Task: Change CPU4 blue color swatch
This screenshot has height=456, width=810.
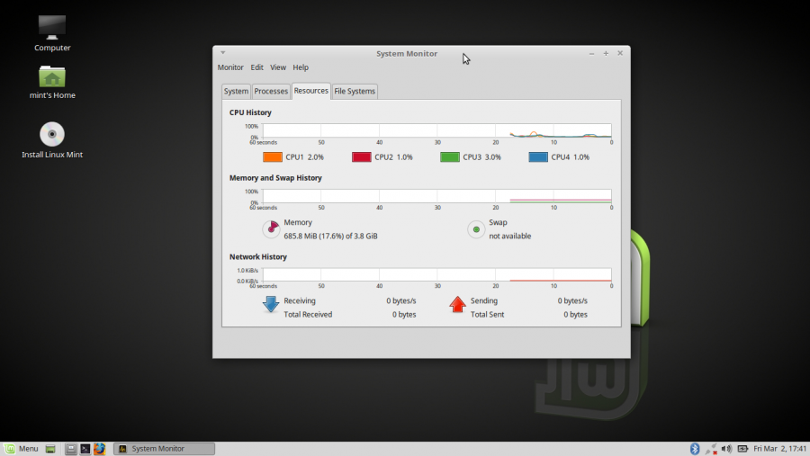Action: [x=538, y=157]
